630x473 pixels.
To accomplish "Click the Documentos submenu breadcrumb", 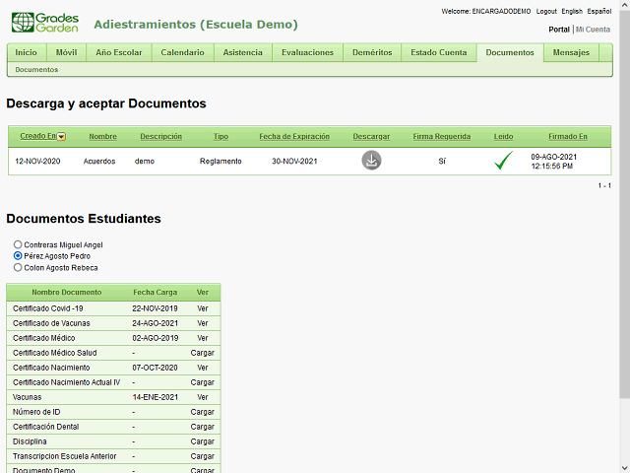I will [x=36, y=70].
